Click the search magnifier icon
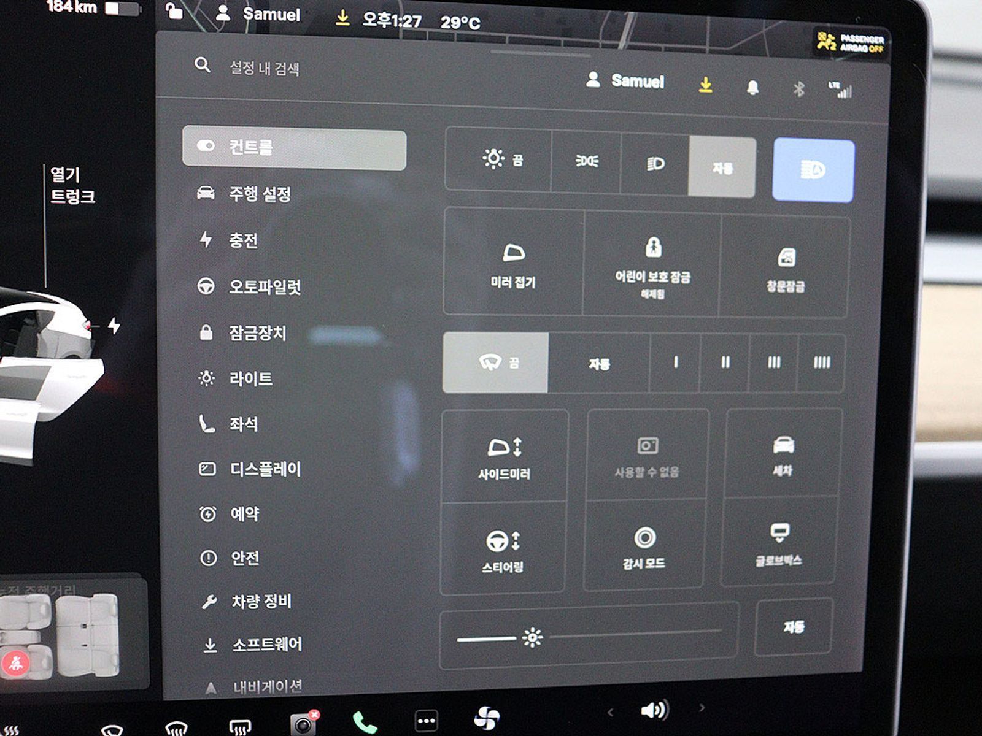Screen dimensions: 982x736 click(x=203, y=64)
